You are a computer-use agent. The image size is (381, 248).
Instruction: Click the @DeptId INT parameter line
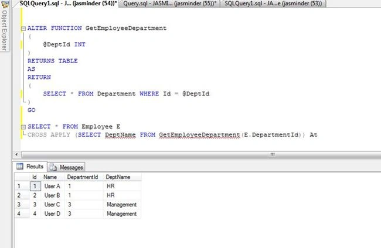point(64,44)
